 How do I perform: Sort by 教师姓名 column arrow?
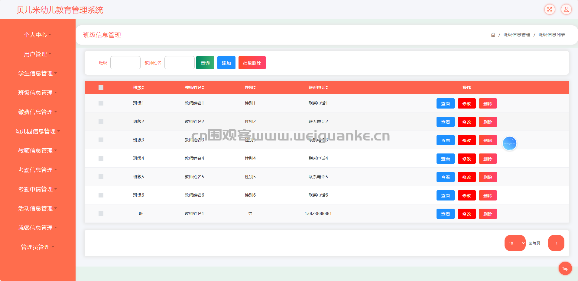[203, 87]
